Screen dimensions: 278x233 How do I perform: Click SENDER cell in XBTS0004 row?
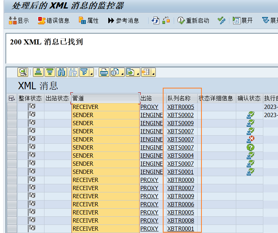[x=106, y=156]
